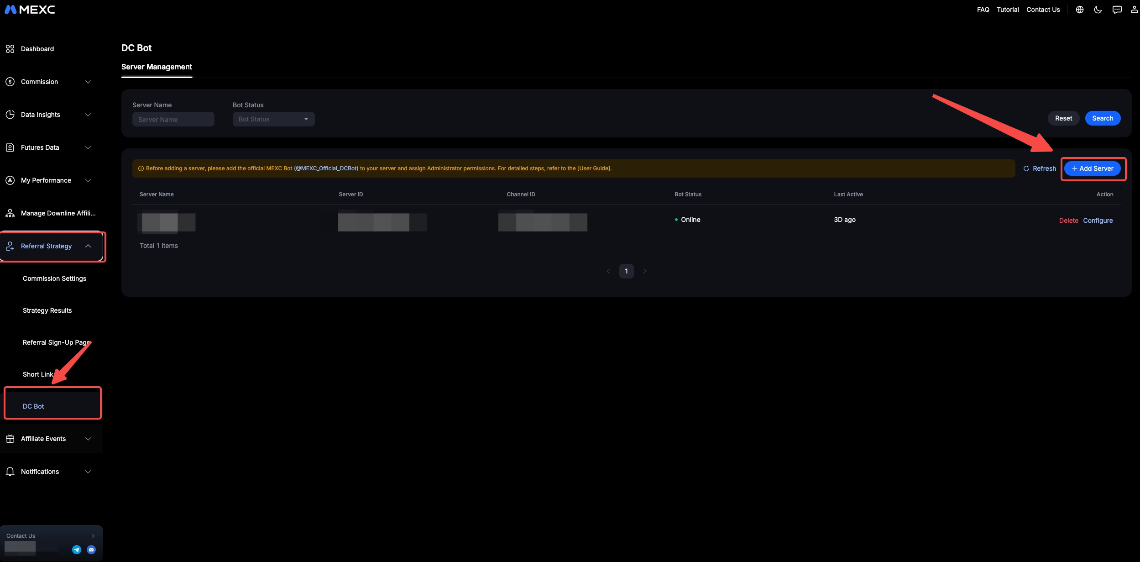Image resolution: width=1140 pixels, height=562 pixels.
Task: Open Referral Sign-Up Page submenu item
Action: click(57, 342)
